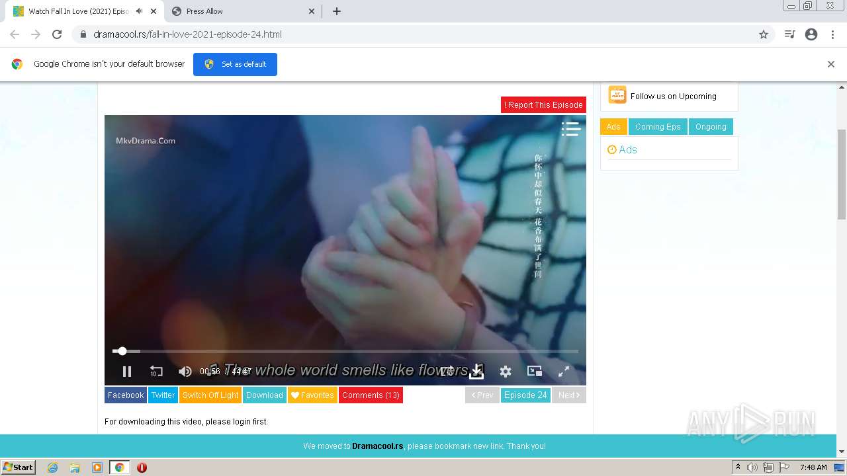Switch to Coming Eps tab

(658, 127)
